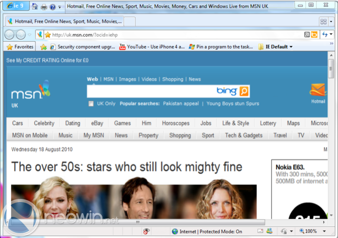The width and height of the screenshot is (338, 238).
Task: Click the orange Bing search magnifier button
Action: point(244,91)
